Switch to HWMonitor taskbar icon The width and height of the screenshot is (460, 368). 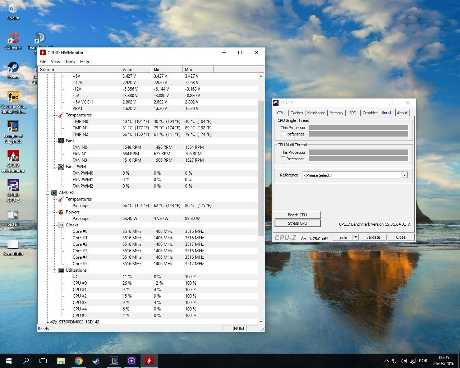pos(149,361)
